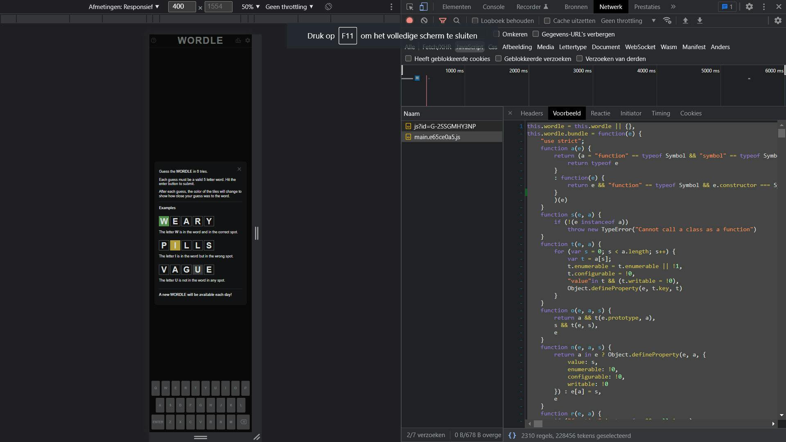786x442 pixels.
Task: Click the viewport width input field
Action: [181, 7]
